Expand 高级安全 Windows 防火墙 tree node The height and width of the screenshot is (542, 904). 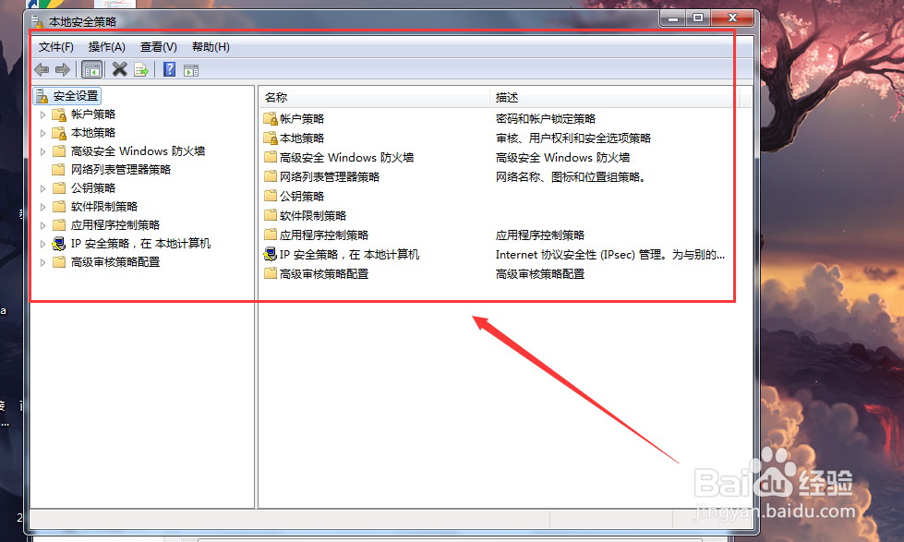tap(42, 151)
